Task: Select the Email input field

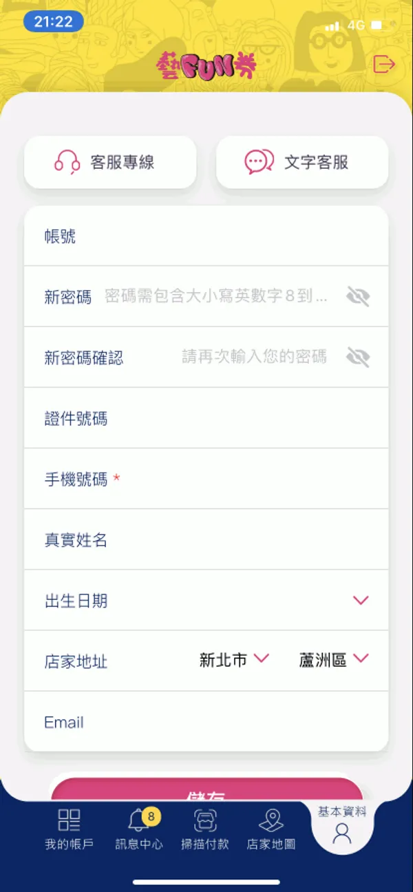Action: [x=206, y=722]
